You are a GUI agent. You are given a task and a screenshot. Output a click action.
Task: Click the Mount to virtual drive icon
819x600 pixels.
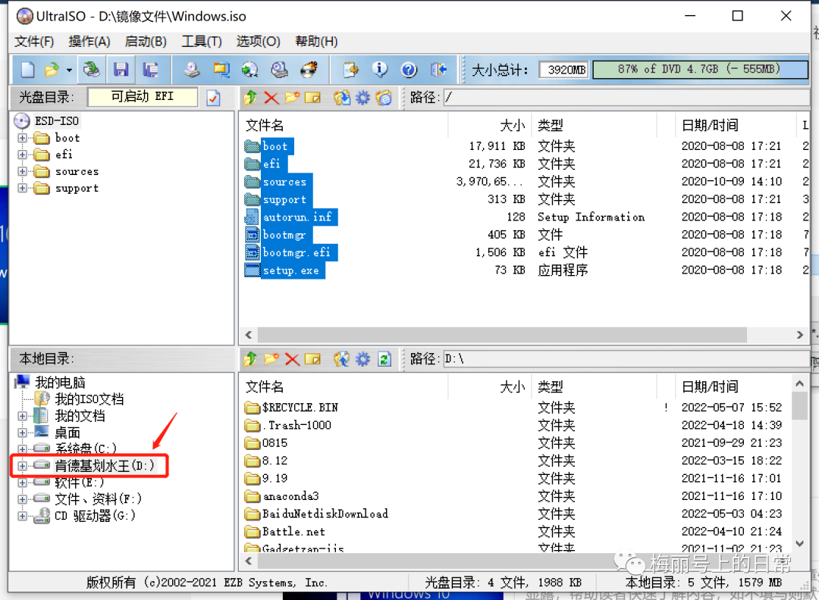(x=279, y=70)
